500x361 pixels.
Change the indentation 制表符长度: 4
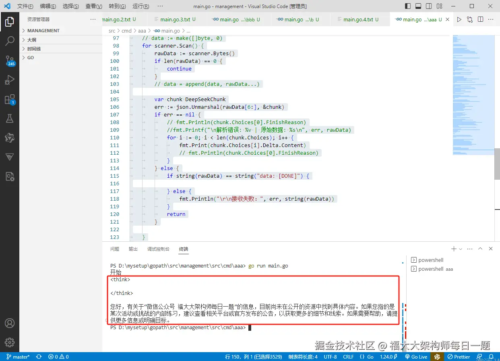click(x=303, y=357)
